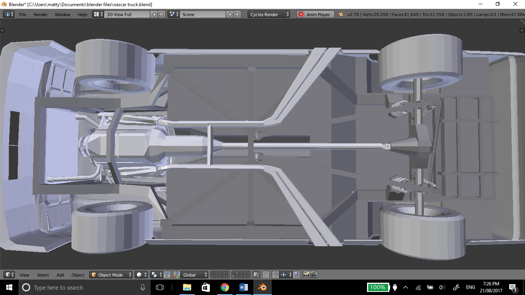
Task: Toggle snap during transform magnet icon
Action: (x=276, y=275)
